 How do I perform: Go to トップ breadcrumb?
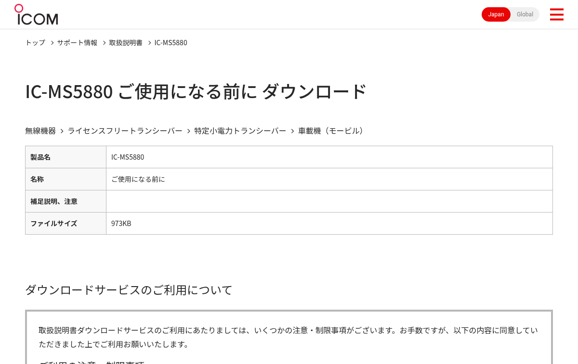(35, 42)
